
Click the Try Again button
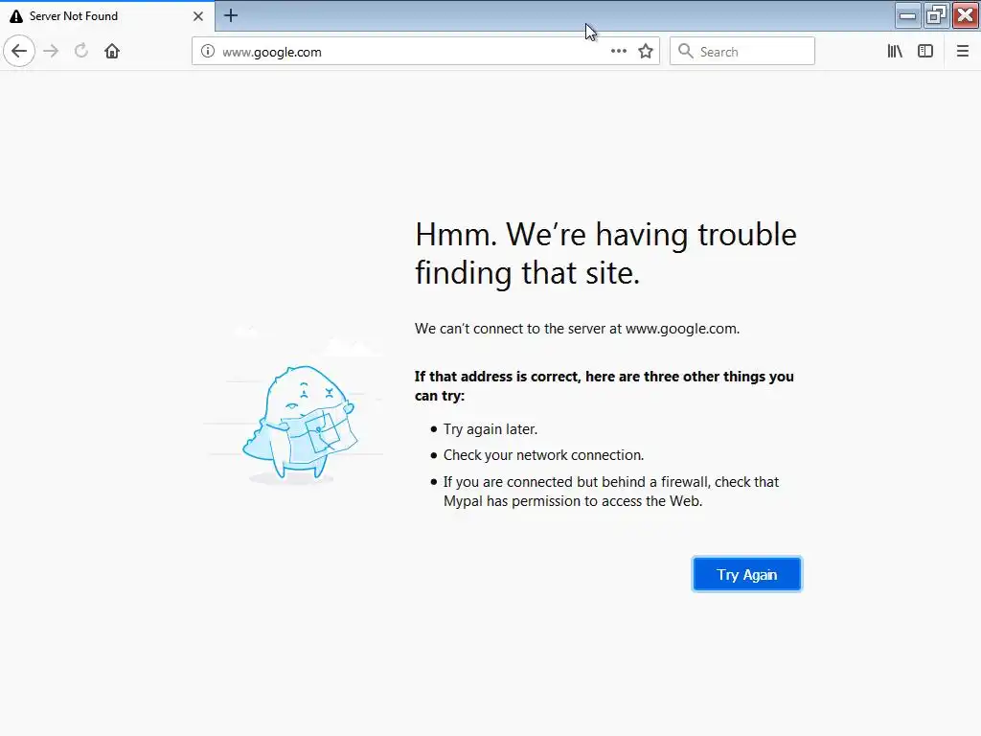pyautogui.click(x=746, y=575)
